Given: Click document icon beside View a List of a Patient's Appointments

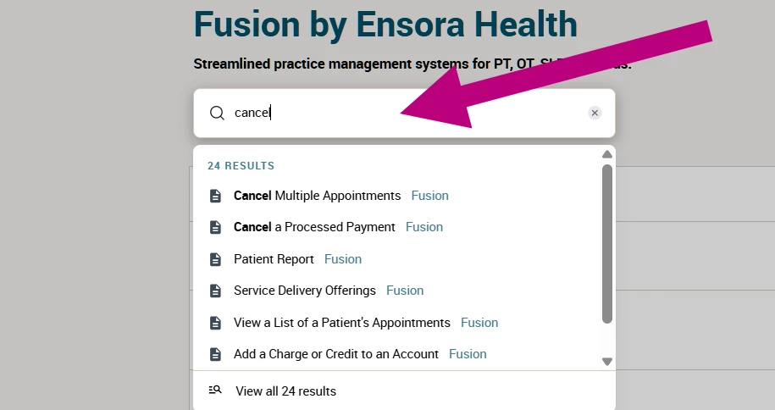Looking at the screenshot, I should point(215,323).
